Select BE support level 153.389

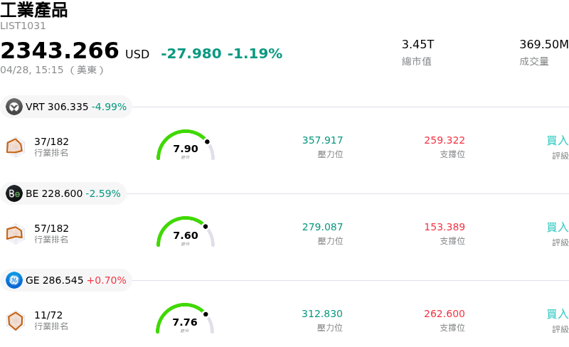coord(445,228)
